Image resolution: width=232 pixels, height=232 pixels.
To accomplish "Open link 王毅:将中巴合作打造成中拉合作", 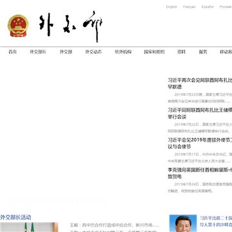I will [x=115, y=225].
